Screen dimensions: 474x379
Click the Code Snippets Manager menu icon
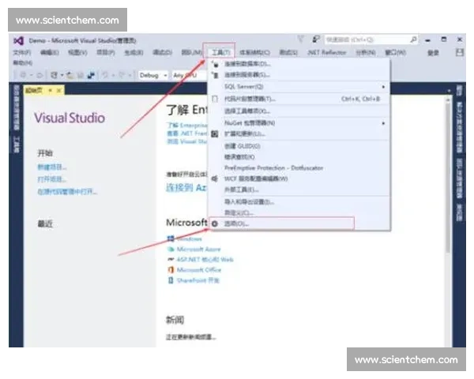[215, 99]
